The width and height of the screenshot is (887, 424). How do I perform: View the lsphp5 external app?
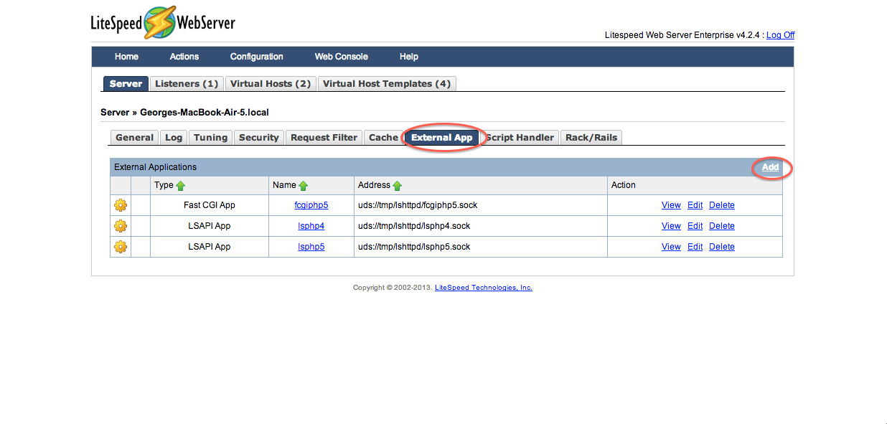tap(671, 247)
